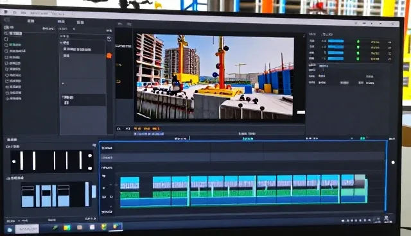411x236 pixels.
Task: Click the taskbar search box
Action: coord(27,229)
